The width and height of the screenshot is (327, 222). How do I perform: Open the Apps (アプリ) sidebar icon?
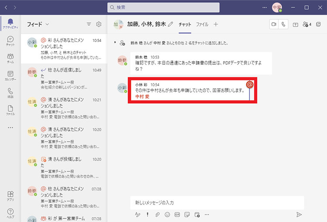click(x=10, y=196)
